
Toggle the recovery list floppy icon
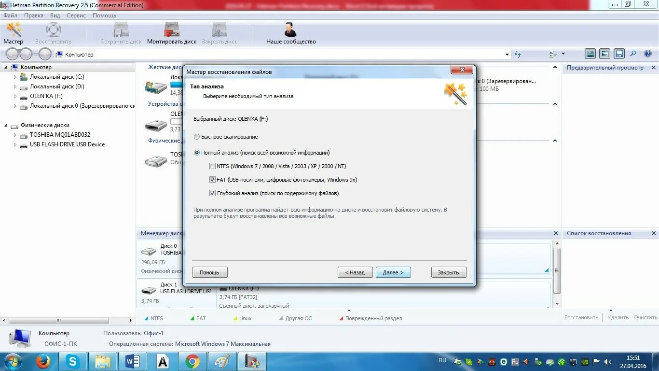click(620, 54)
